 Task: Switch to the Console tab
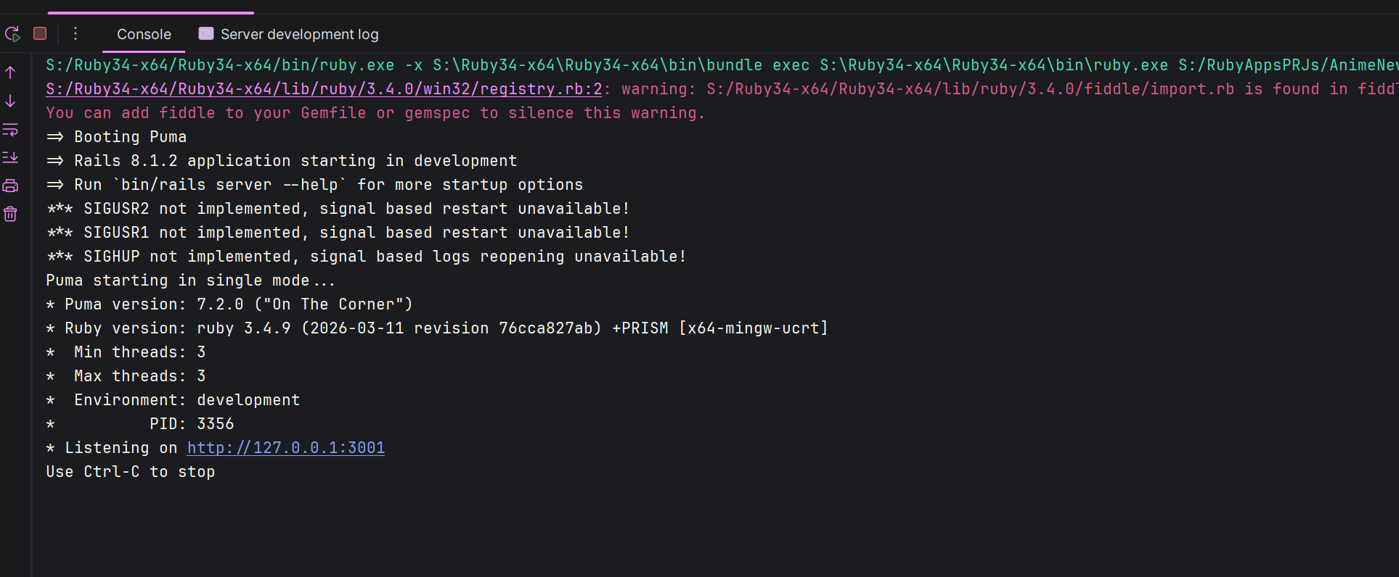click(144, 34)
